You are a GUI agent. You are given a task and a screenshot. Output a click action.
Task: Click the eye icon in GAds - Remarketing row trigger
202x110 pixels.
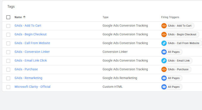coord(164,78)
